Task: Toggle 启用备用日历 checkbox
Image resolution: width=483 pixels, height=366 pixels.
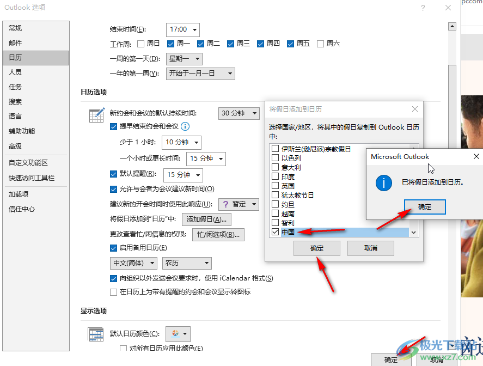Action: click(x=113, y=248)
